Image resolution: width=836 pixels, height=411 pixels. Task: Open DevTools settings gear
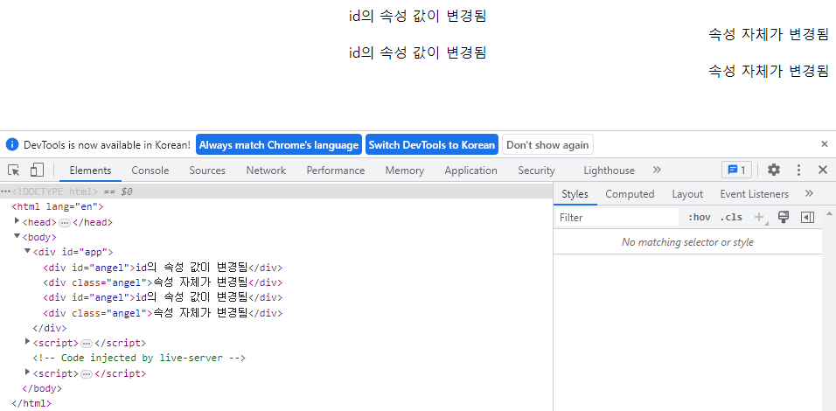click(x=774, y=170)
